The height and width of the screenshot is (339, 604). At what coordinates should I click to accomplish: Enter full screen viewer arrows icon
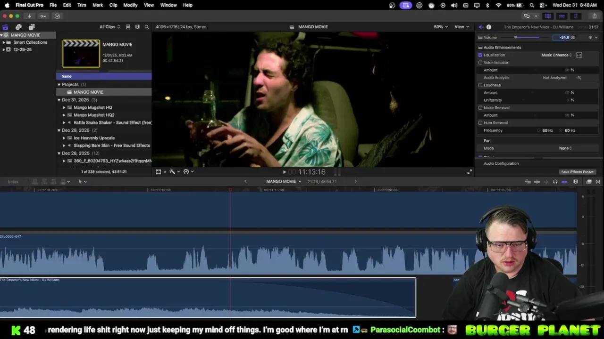point(470,172)
